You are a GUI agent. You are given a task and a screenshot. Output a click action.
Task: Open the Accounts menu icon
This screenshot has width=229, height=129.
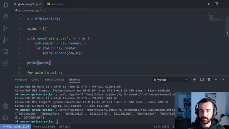click(5, 106)
